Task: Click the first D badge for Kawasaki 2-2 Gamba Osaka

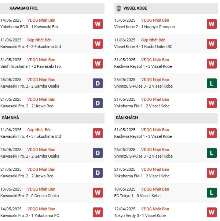Action: 98,83
